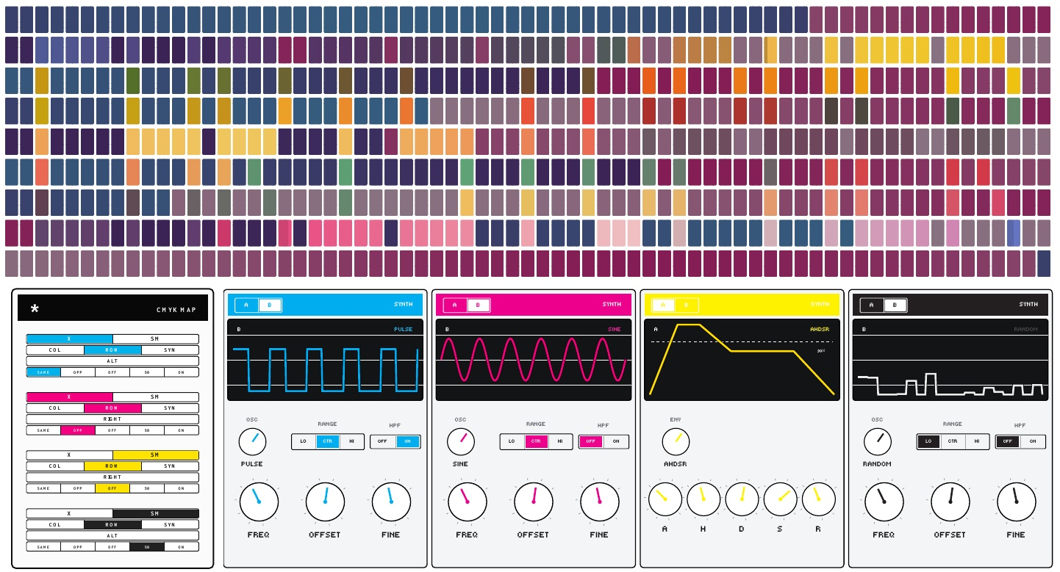
Task: Click the black OSC RANDOM knob
Action: [x=877, y=442]
